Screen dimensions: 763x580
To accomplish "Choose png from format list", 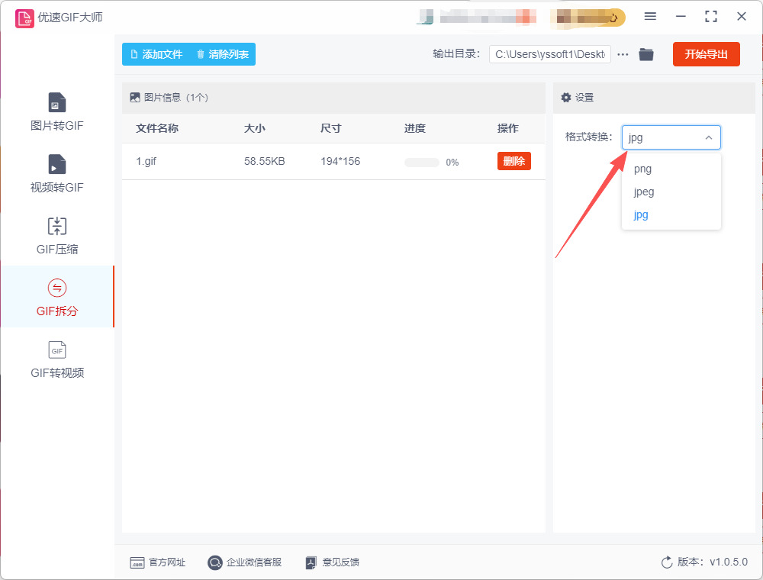I will coord(671,169).
